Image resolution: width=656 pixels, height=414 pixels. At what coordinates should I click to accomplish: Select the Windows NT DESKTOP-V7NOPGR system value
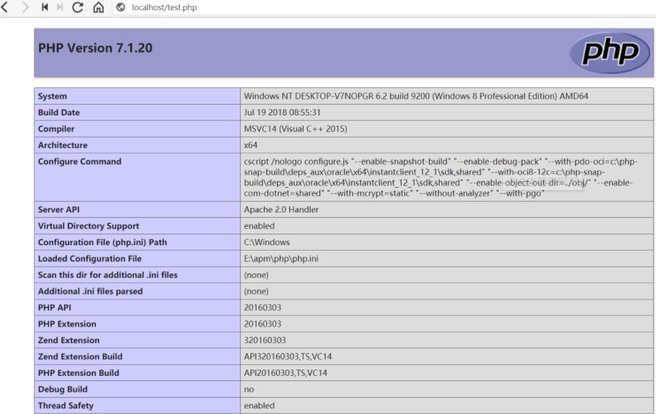416,96
